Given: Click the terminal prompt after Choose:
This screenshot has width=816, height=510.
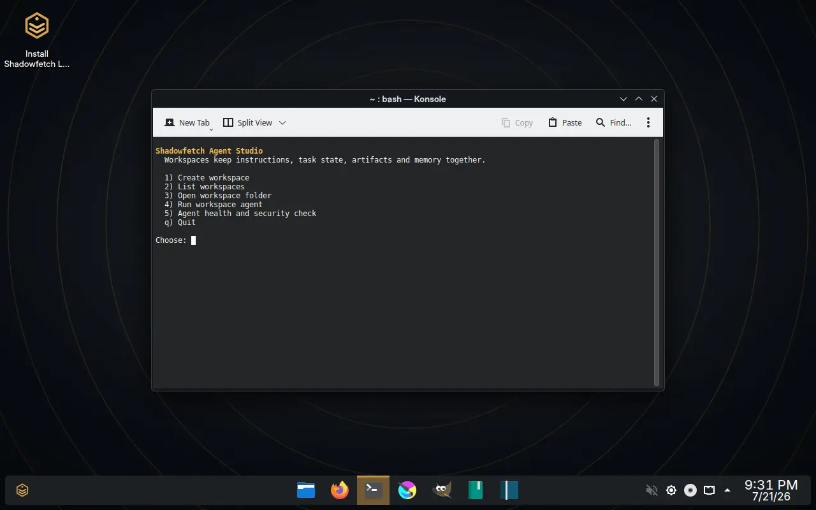Looking at the screenshot, I should pyautogui.click(x=193, y=240).
